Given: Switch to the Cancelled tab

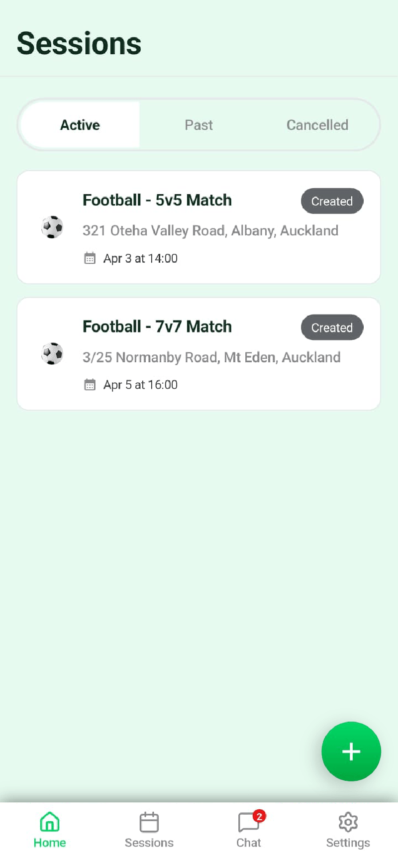Looking at the screenshot, I should (x=317, y=125).
